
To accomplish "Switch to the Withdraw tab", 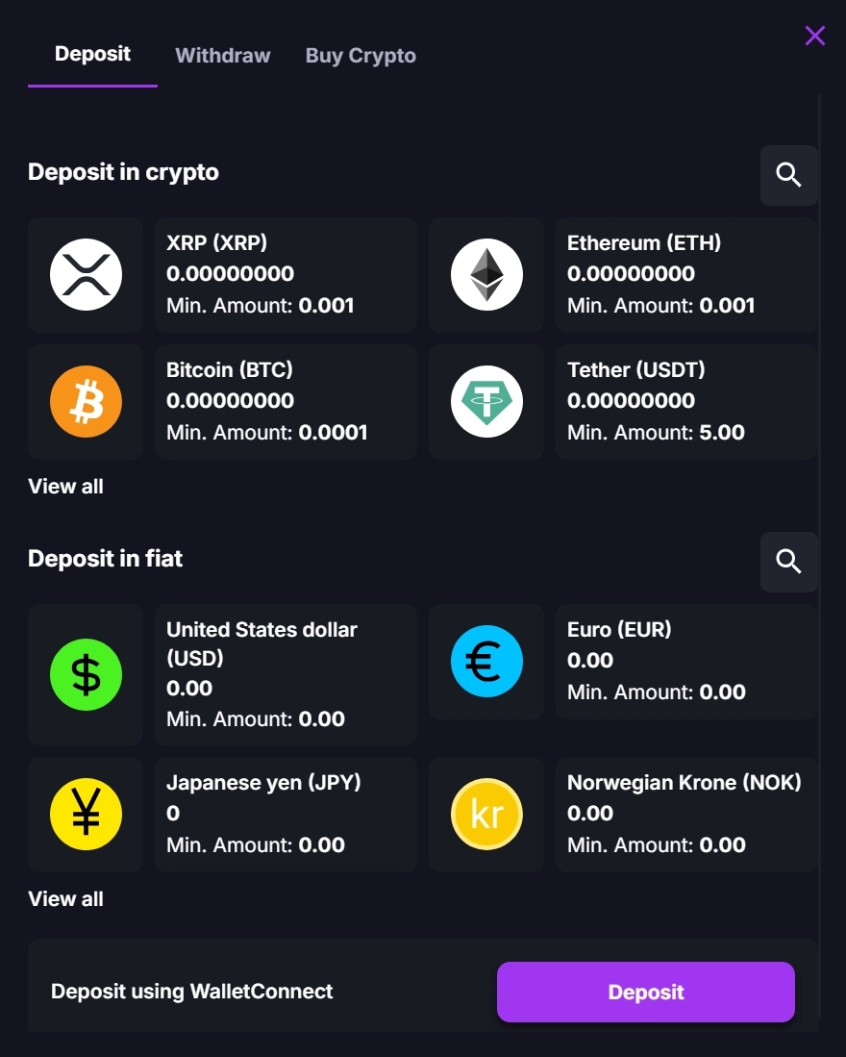I will (223, 56).
